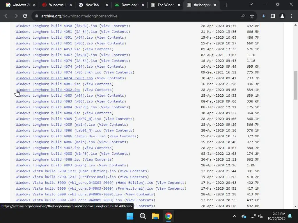Open the clock showing 2:02 PM

[276, 216]
